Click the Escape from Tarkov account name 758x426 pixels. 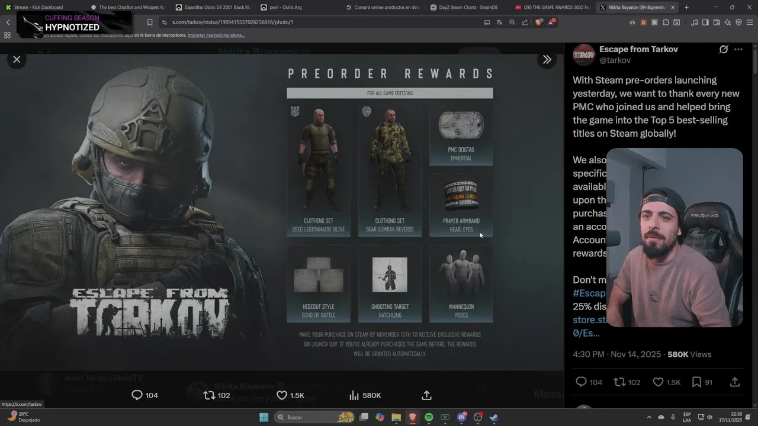point(638,49)
